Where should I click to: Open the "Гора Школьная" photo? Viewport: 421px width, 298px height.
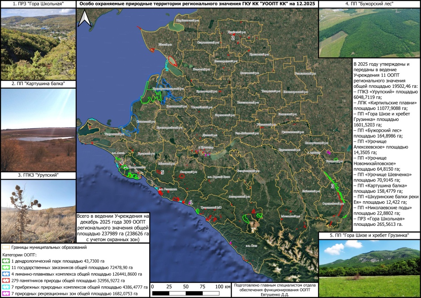coord(38,44)
